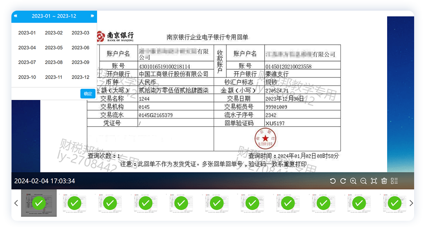Pick 2023-09 in the month picker
Screen dimensions: 426x234
pyautogui.click(x=81, y=62)
